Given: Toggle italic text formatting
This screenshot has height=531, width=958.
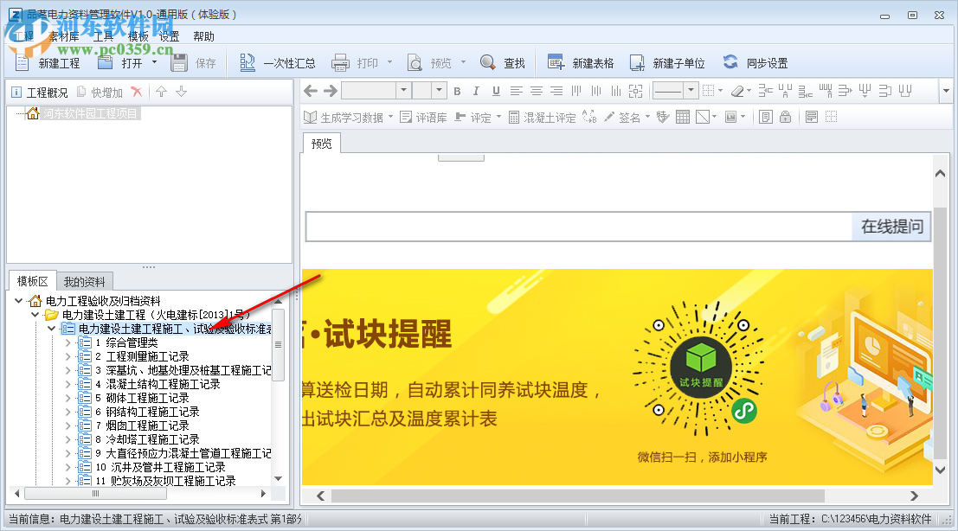Looking at the screenshot, I should [x=477, y=91].
